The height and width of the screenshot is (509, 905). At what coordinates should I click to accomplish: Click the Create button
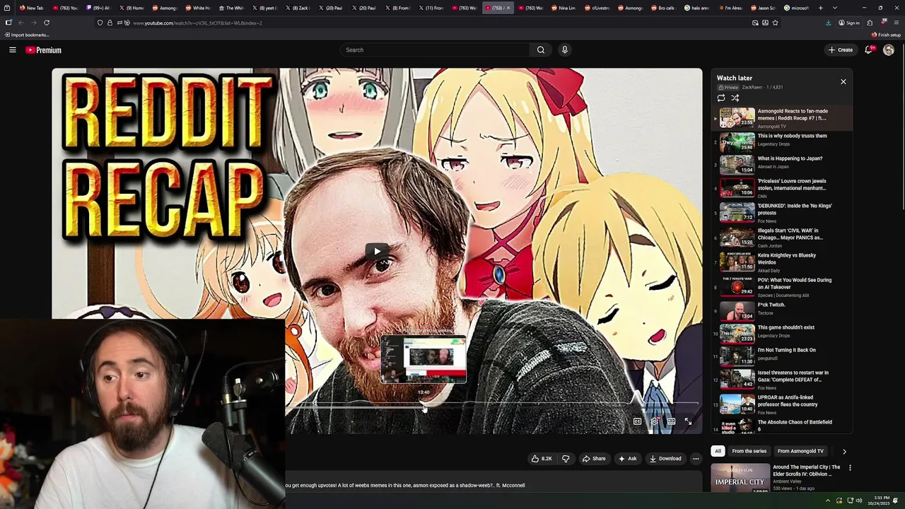coord(841,50)
